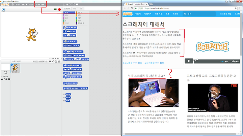Toggle the y position reporter checkbox
The width and height of the screenshot is (243, 136).
(x=64, y=98)
